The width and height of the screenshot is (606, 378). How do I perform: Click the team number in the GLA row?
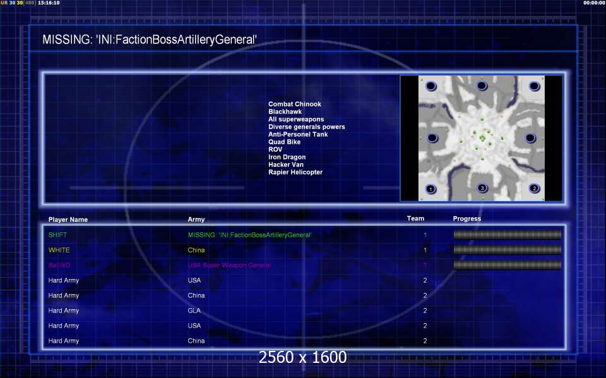(x=425, y=311)
